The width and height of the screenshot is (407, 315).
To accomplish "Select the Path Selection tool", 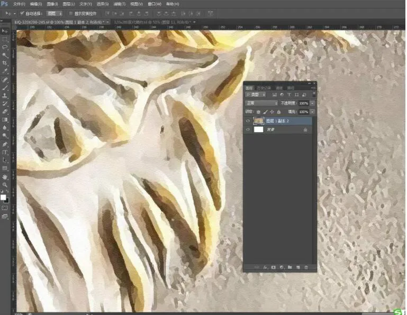I will point(5,160).
